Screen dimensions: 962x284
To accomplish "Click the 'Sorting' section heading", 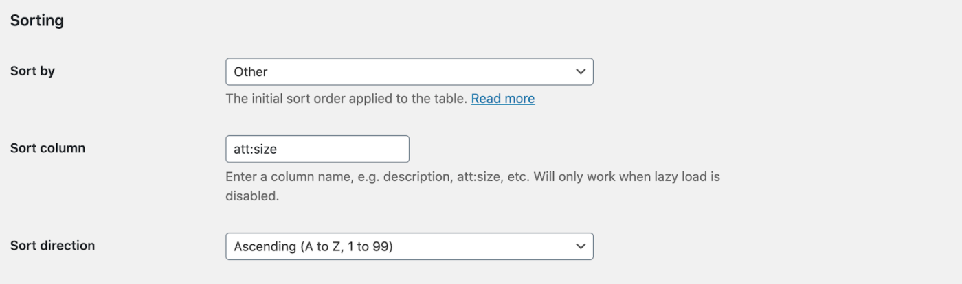I will tap(36, 21).
